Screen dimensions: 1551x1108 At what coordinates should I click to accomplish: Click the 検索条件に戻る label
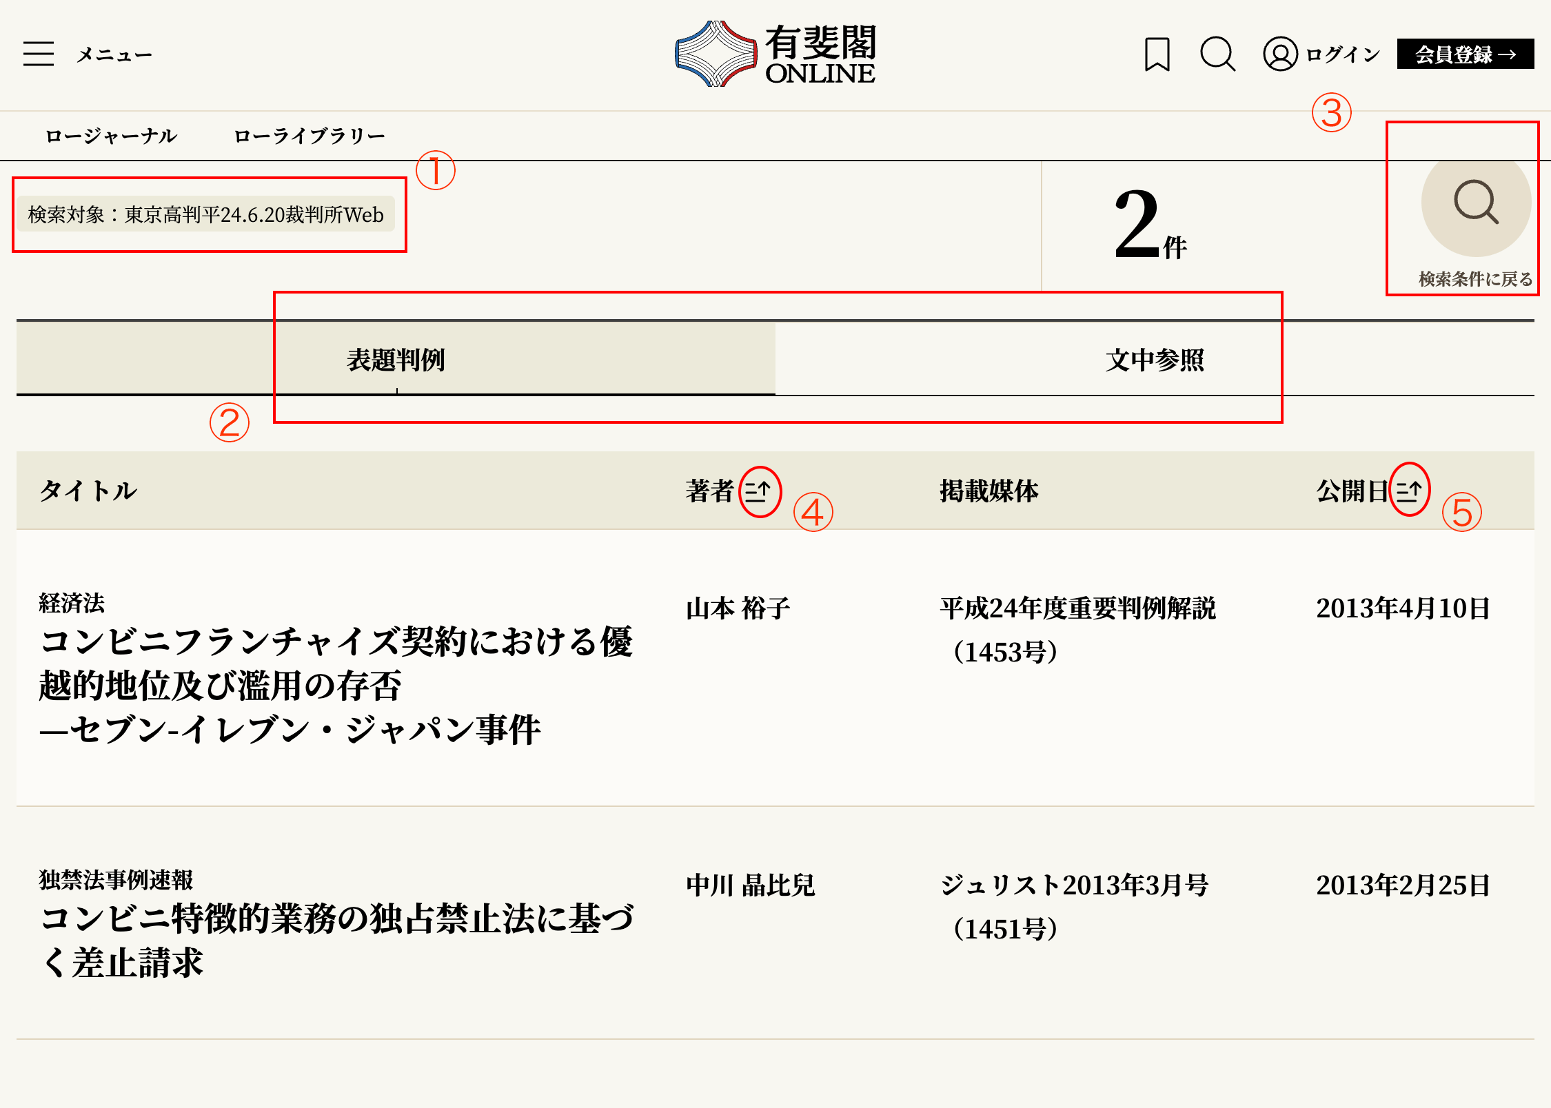pos(1475,279)
